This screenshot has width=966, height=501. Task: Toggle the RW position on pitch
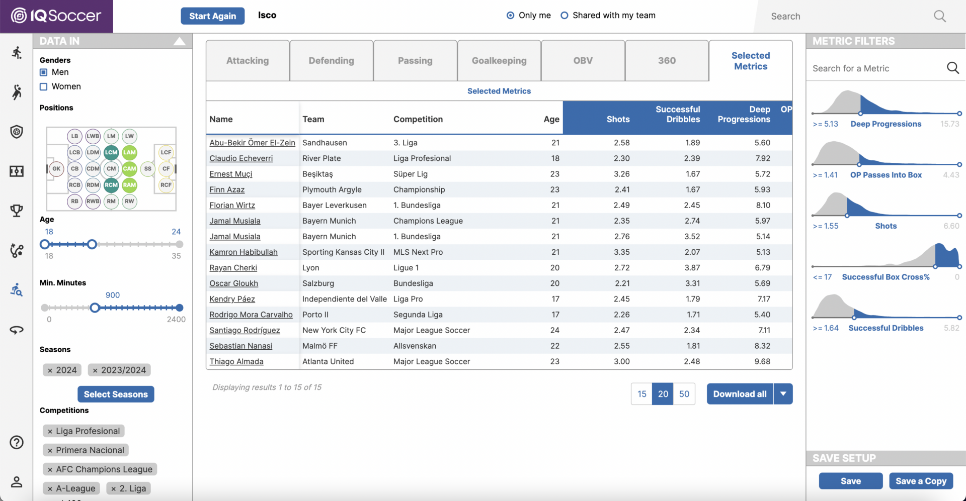click(129, 201)
